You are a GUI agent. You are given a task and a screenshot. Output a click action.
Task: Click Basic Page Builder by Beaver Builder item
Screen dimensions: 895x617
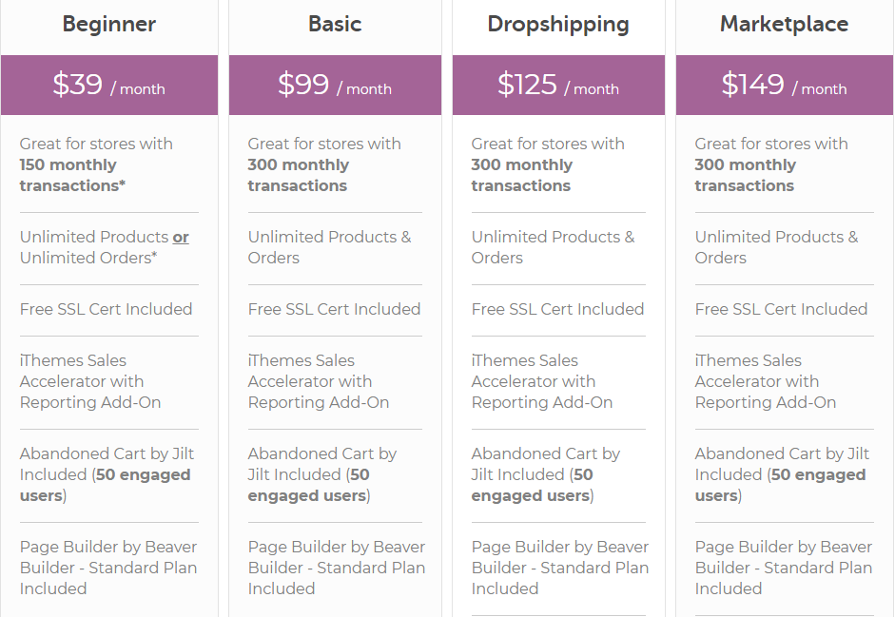pyautogui.click(x=337, y=568)
